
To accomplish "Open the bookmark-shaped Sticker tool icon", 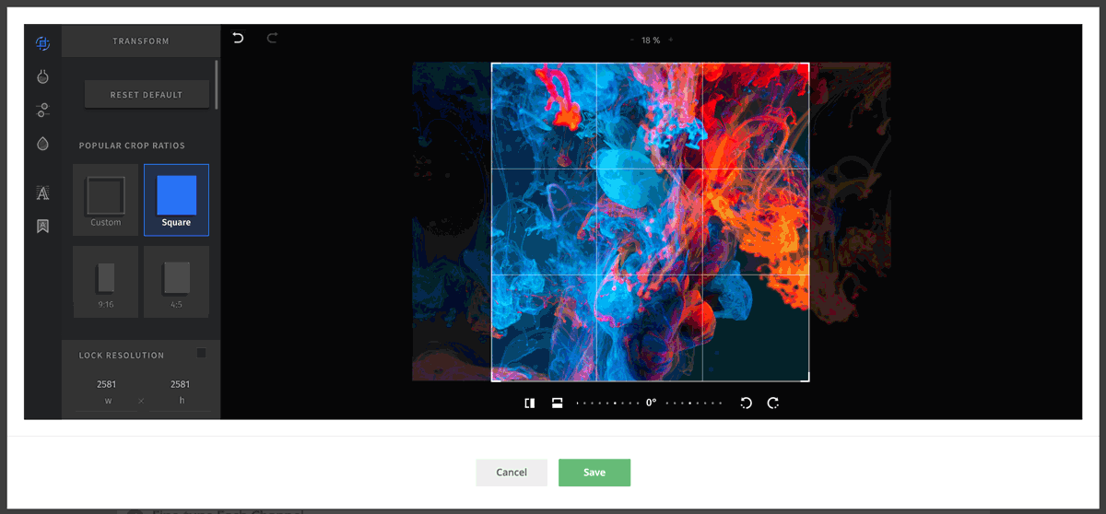I will [x=42, y=226].
